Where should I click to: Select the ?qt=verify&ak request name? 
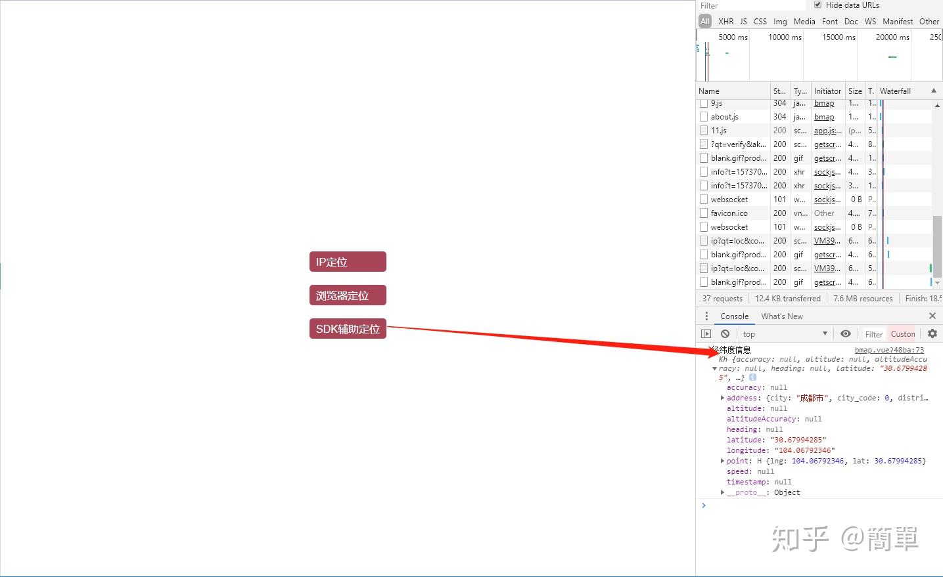(x=739, y=144)
